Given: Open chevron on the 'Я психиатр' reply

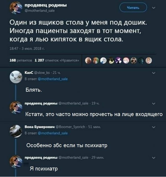Looking at the screenshot, I should click(154, 158).
